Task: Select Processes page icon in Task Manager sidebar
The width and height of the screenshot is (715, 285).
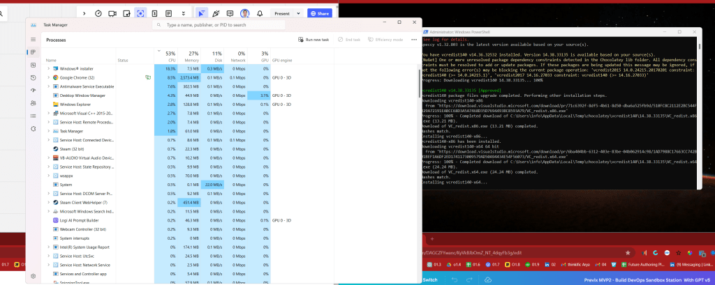Action: [x=34, y=52]
